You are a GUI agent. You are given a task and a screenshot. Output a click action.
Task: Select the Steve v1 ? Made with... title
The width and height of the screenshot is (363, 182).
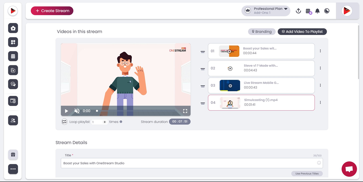click(261, 66)
